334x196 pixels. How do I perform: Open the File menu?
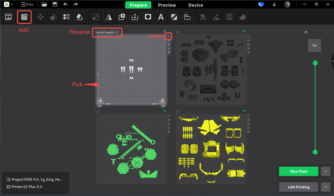point(27,4)
